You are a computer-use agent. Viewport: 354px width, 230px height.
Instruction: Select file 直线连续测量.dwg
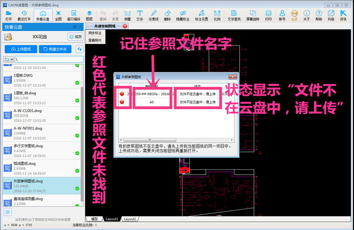click(x=42, y=201)
